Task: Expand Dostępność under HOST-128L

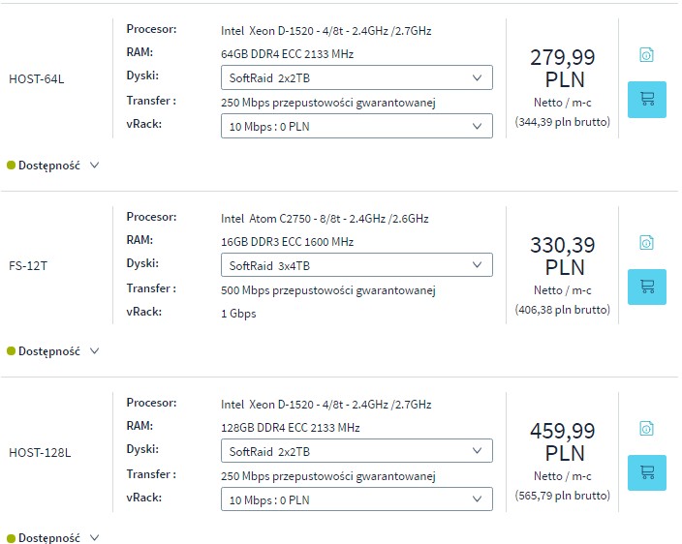Action: click(53, 537)
